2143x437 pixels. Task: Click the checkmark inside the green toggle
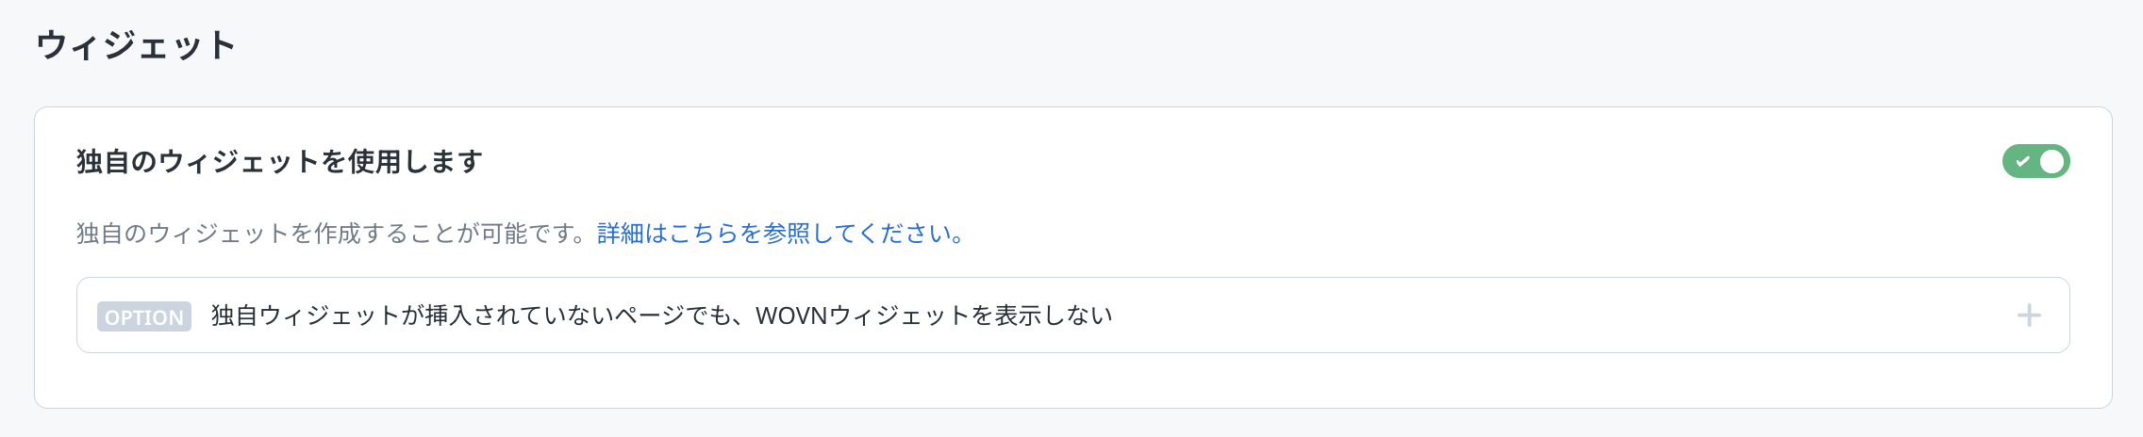(x=2022, y=162)
